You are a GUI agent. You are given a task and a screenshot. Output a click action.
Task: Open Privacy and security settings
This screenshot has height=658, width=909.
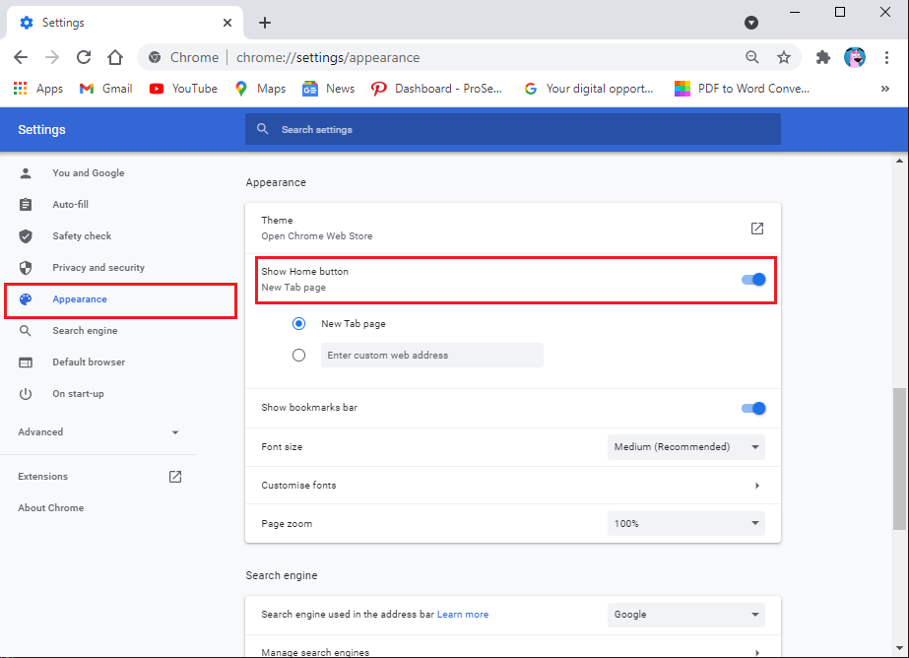(x=98, y=267)
